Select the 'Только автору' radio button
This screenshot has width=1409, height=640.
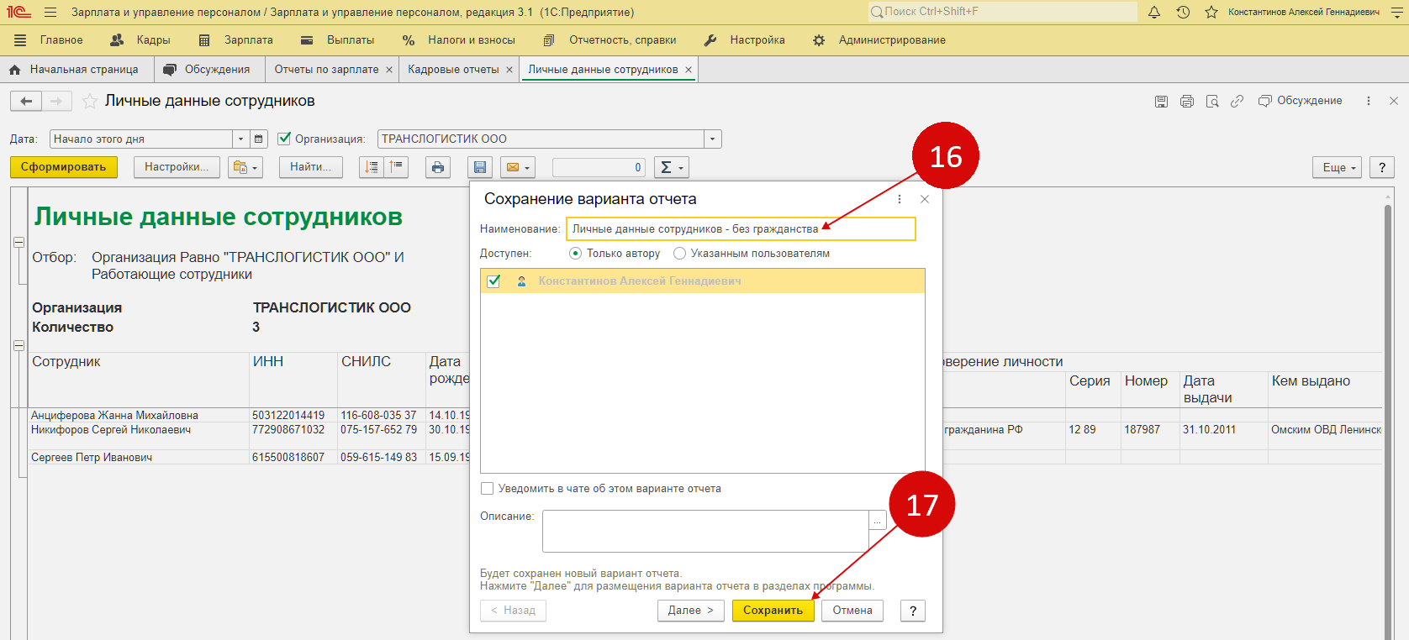tap(575, 254)
